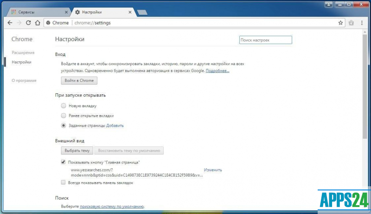Click the extension icon beside the star
The image size is (371, 214).
351,23
